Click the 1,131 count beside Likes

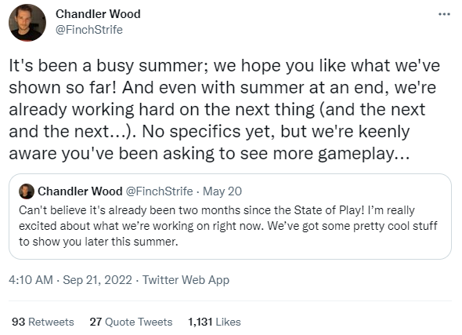[x=200, y=322]
